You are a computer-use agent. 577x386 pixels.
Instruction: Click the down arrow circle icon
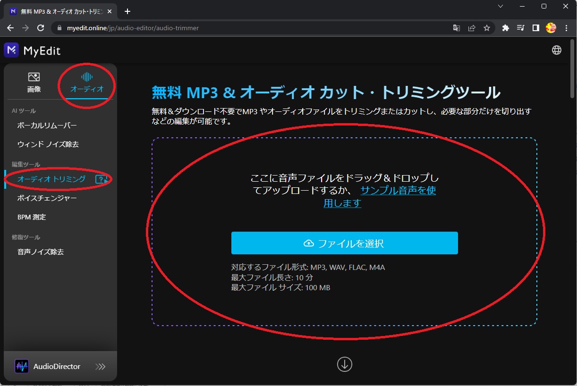pos(345,364)
